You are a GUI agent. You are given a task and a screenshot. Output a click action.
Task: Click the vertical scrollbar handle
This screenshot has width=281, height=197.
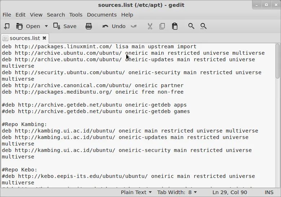tap(277, 61)
